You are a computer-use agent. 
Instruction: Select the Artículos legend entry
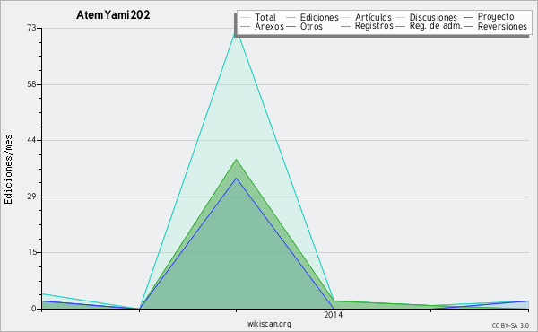coord(366,17)
